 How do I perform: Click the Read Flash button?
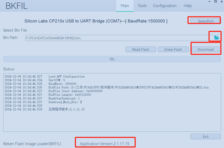pyautogui.click(x=141, y=50)
